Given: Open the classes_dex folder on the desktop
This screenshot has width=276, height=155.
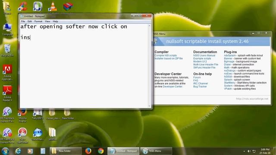Looking at the screenshot, I should (x=53, y=114).
